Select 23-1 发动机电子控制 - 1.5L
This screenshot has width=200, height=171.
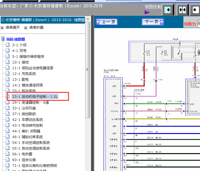(x=35, y=97)
